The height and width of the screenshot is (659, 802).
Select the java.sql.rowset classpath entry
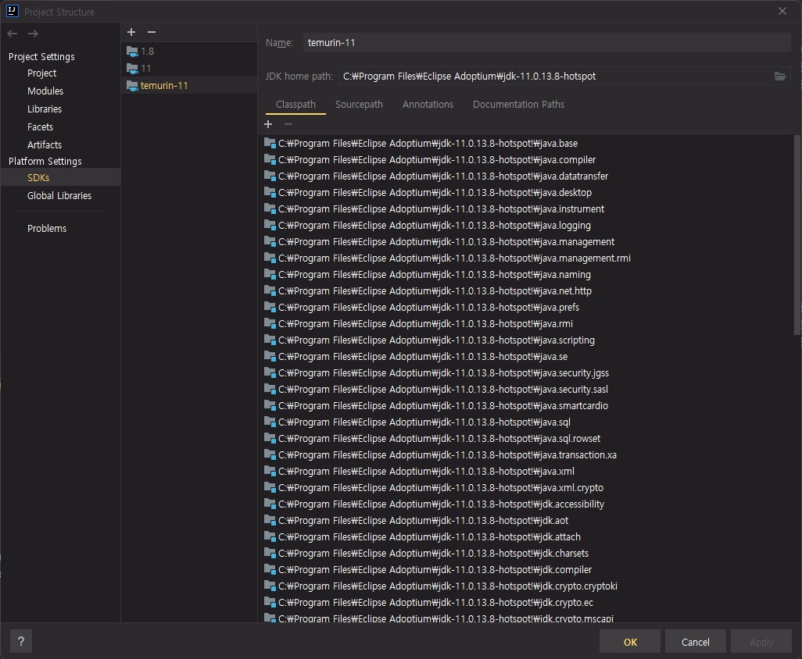tap(527, 438)
